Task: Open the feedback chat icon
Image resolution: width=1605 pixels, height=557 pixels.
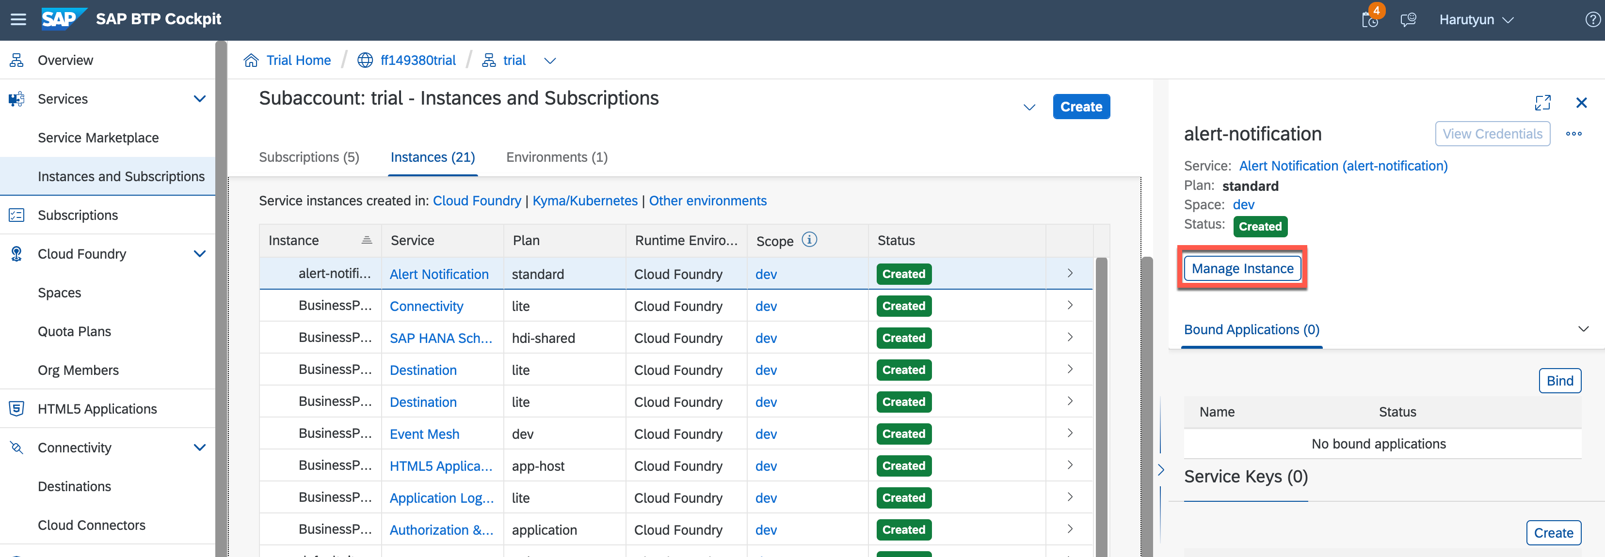Action: coord(1408,19)
